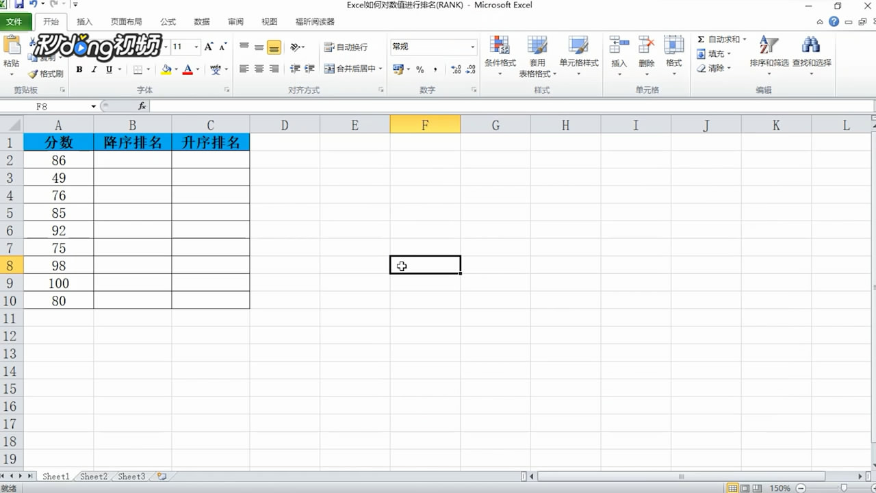The height and width of the screenshot is (493, 876).
Task: Click the Paste (粘贴) clipboard icon
Action: (12, 45)
